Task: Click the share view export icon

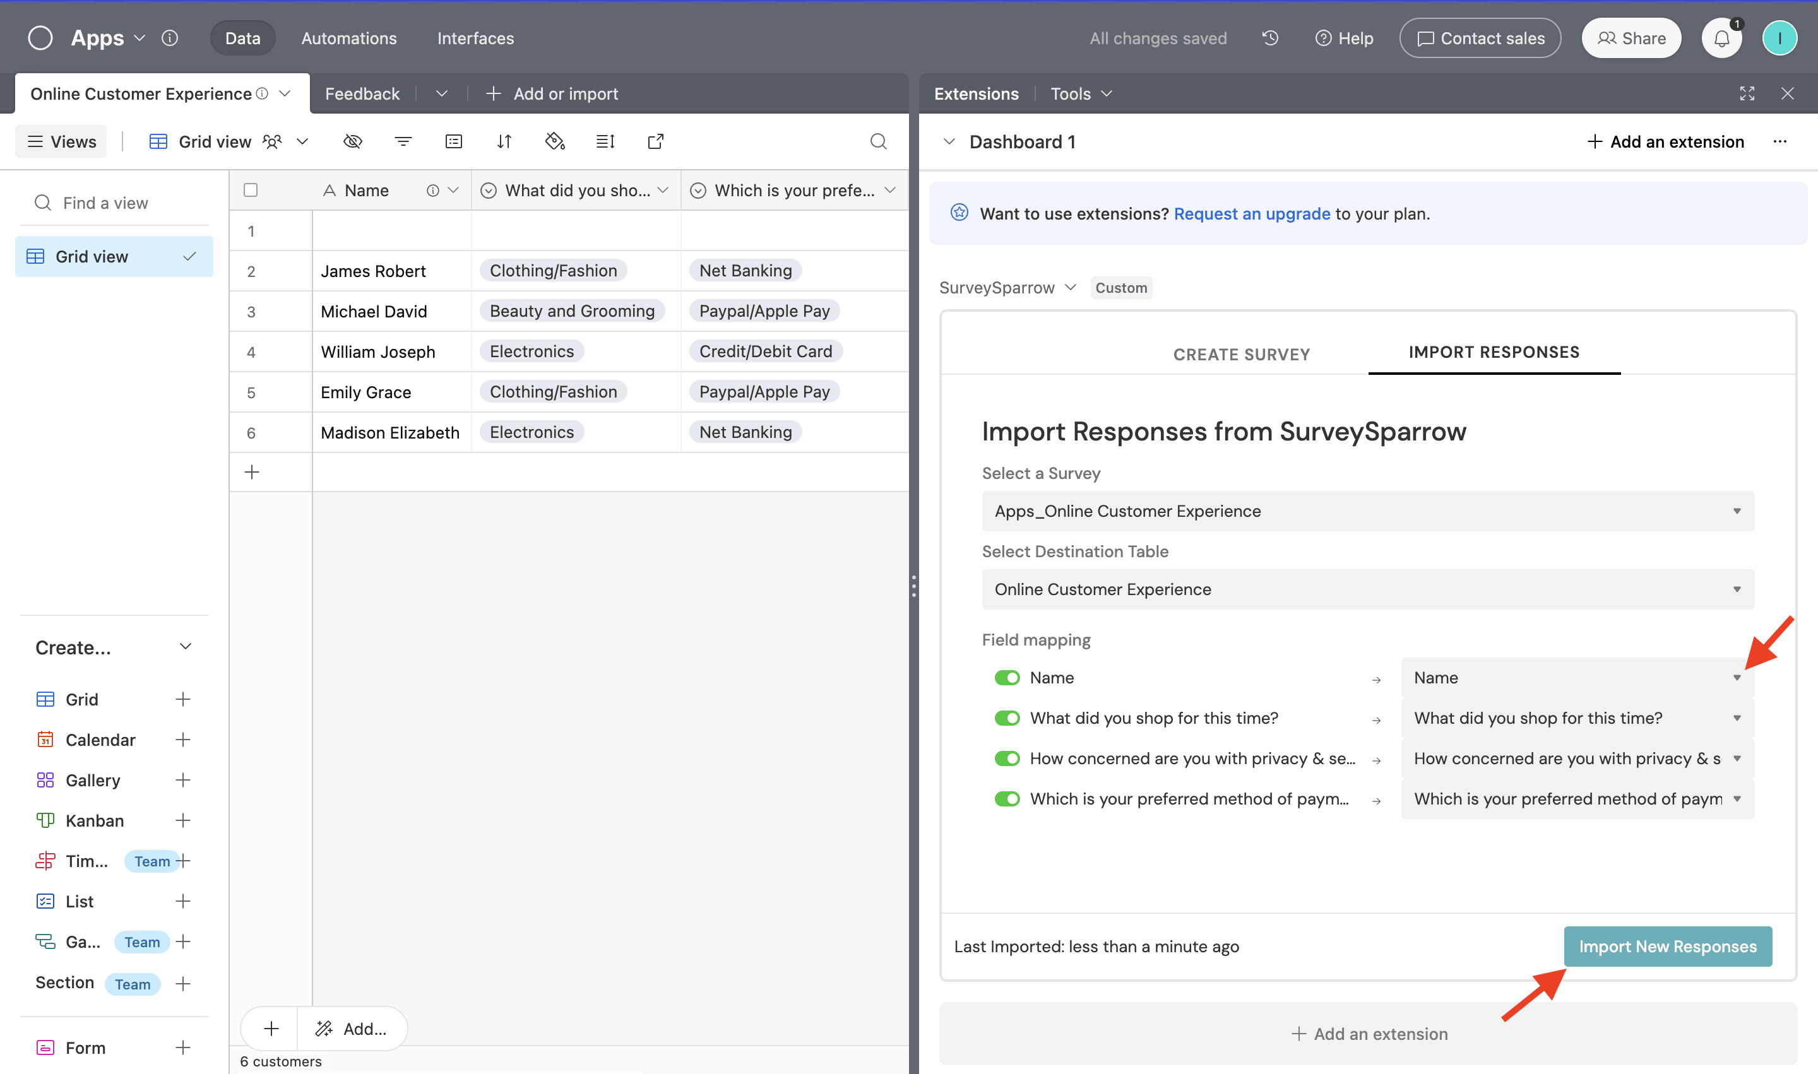Action: click(655, 141)
